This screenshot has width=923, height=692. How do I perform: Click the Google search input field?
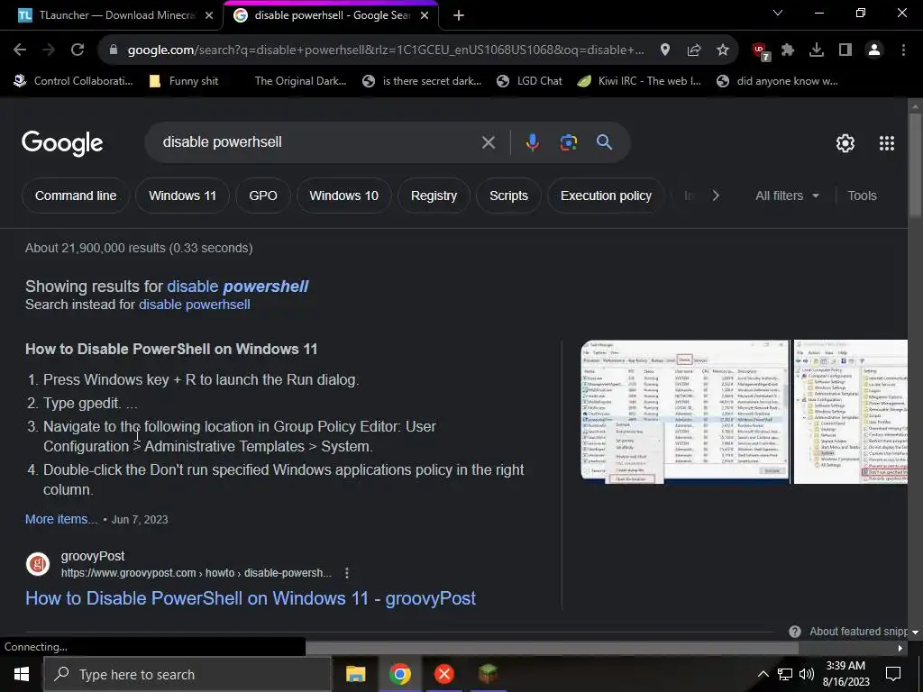[318, 142]
